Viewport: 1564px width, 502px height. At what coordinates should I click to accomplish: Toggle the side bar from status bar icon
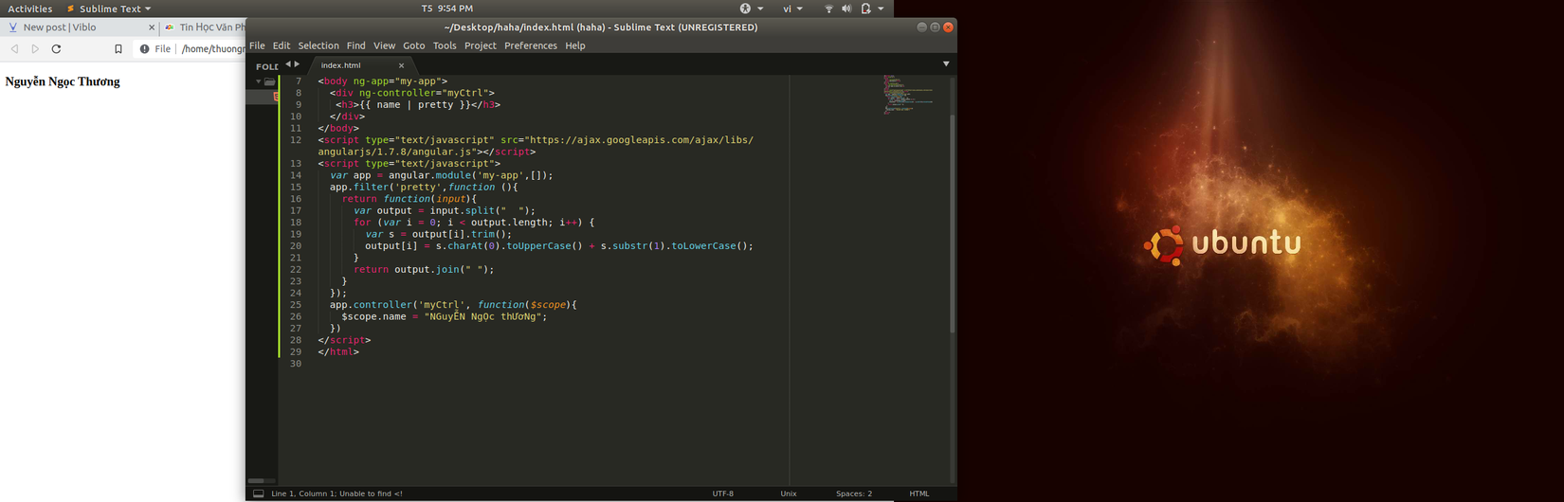tap(258, 493)
